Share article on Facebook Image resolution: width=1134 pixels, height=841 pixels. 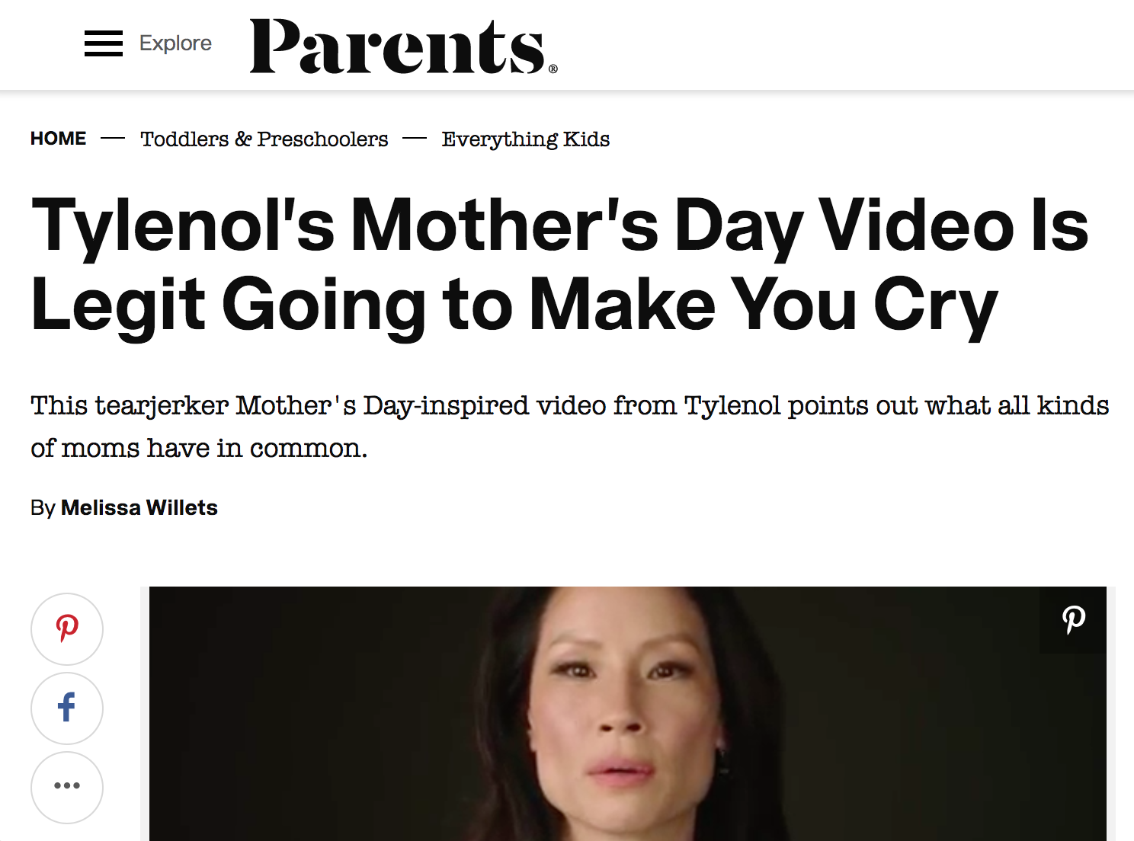(x=67, y=708)
